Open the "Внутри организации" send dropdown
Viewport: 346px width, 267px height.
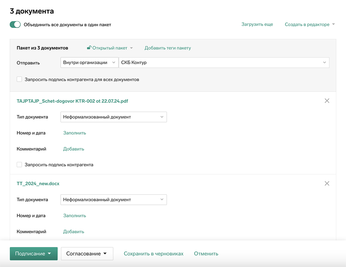(x=89, y=63)
